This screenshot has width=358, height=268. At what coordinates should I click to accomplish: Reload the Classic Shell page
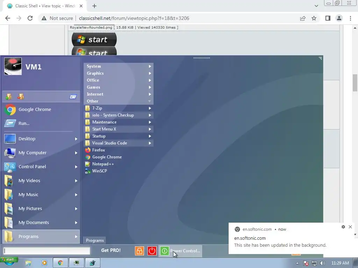pyautogui.click(x=30, y=18)
